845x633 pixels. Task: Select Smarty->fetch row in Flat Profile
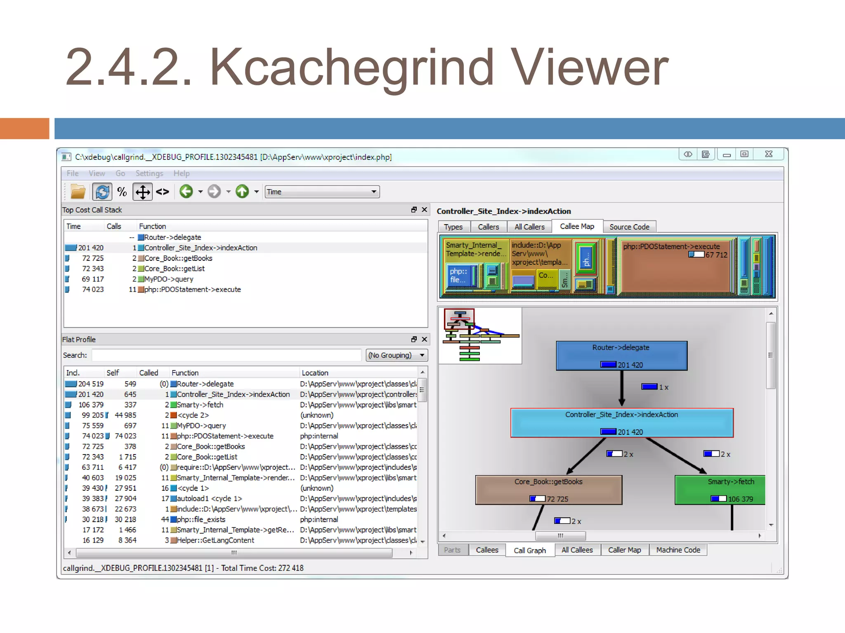point(241,405)
